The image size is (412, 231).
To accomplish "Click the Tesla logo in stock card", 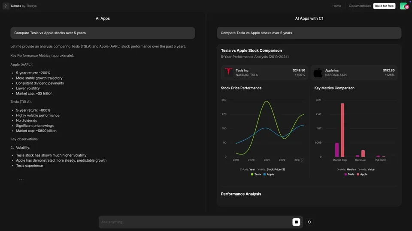I will (228, 72).
